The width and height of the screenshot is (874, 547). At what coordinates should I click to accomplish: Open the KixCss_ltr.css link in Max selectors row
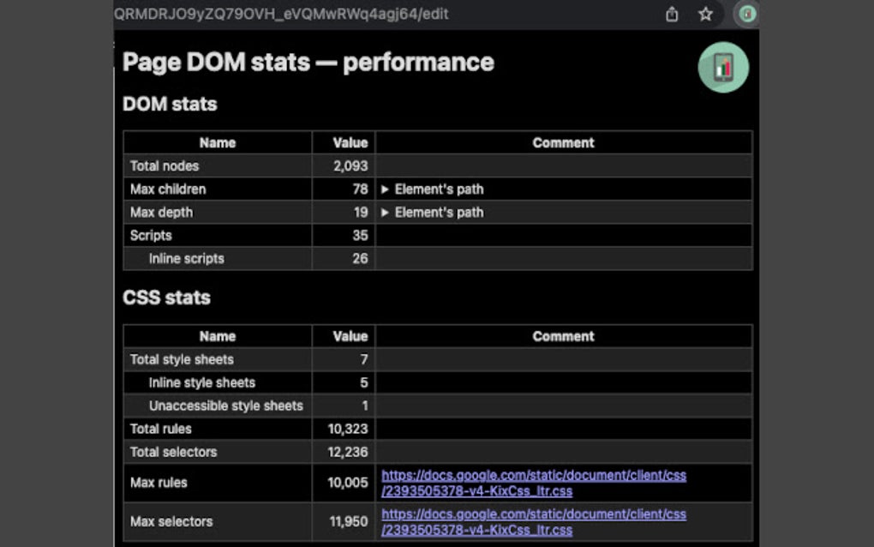coord(532,521)
